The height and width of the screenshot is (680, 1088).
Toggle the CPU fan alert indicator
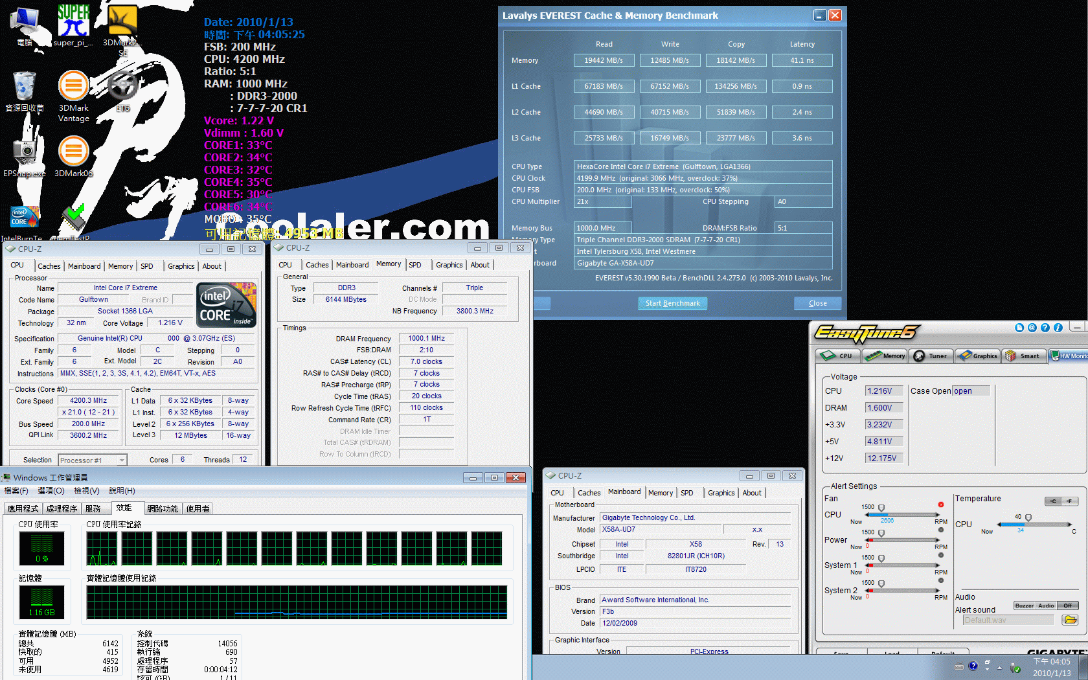(x=941, y=504)
